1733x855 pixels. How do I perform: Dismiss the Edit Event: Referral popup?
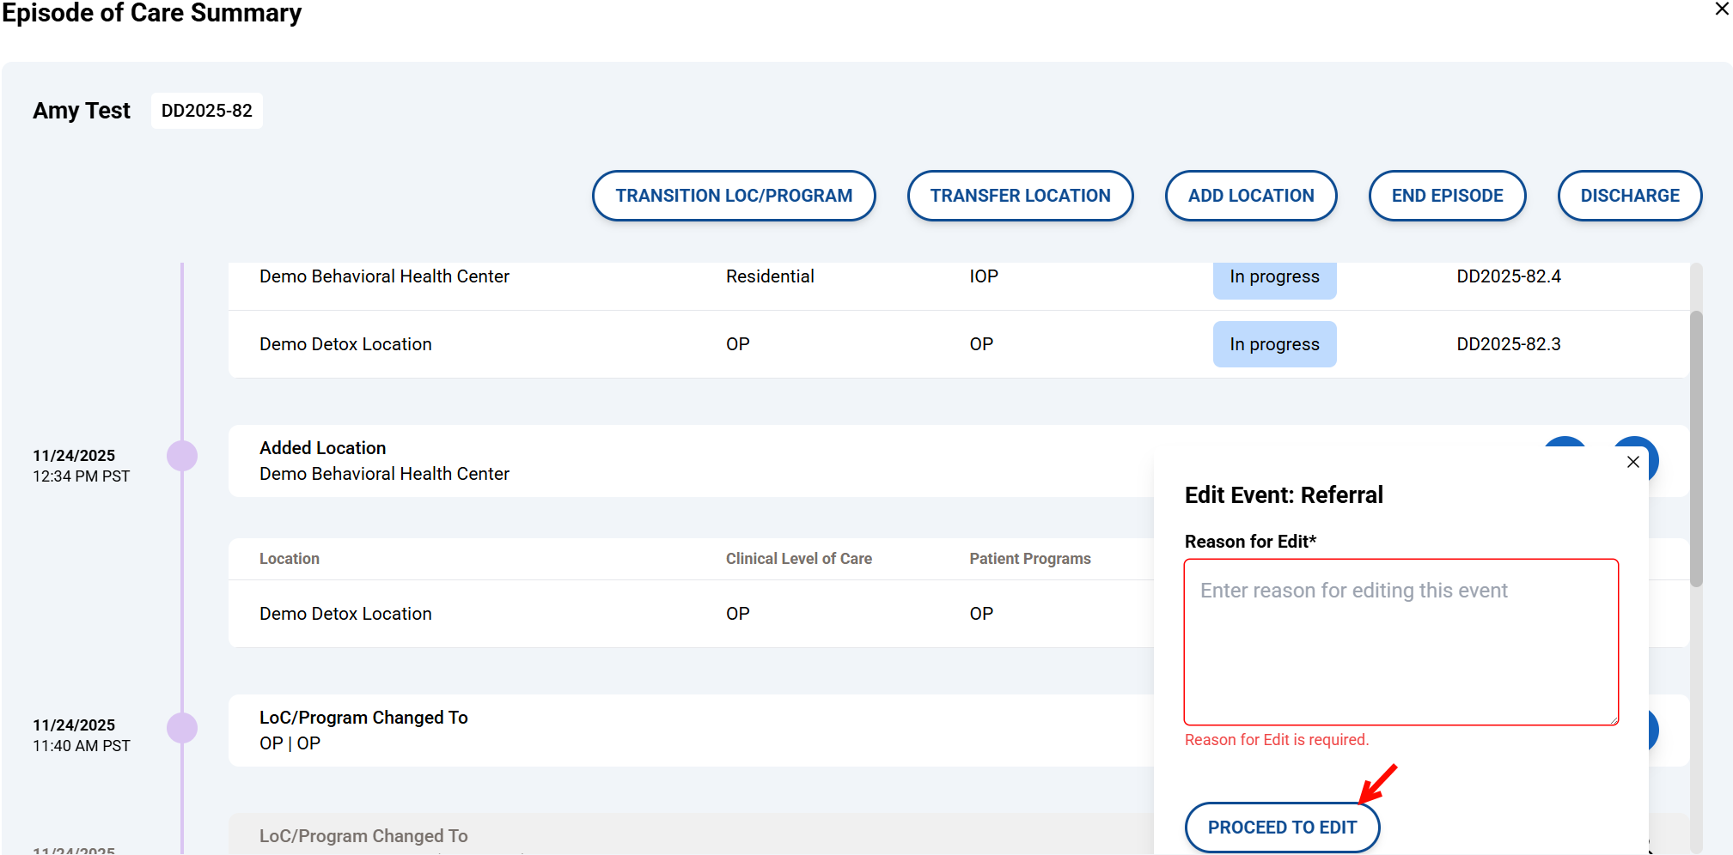(1632, 462)
